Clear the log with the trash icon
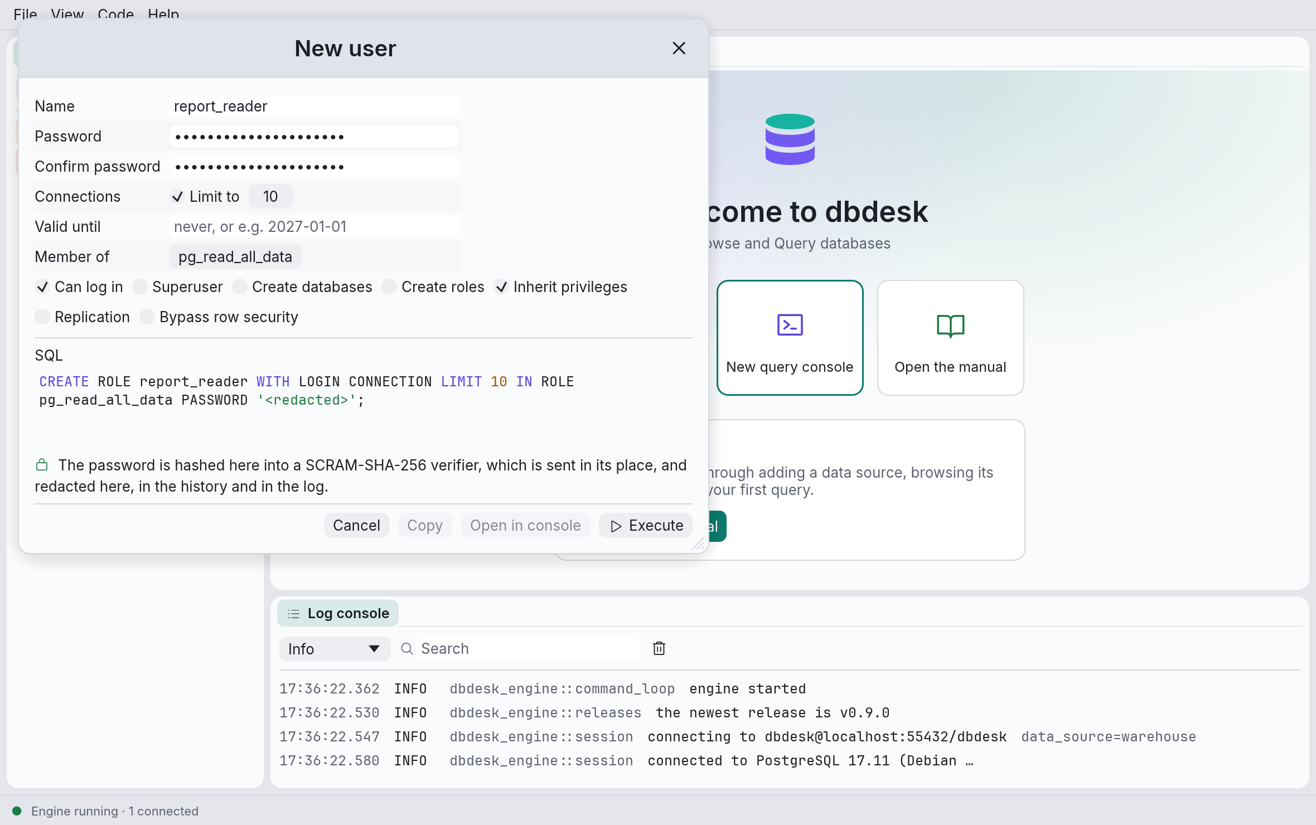 pyautogui.click(x=659, y=648)
